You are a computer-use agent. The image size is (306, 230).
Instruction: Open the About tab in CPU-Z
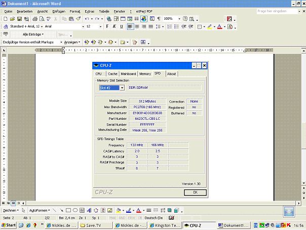point(172,74)
